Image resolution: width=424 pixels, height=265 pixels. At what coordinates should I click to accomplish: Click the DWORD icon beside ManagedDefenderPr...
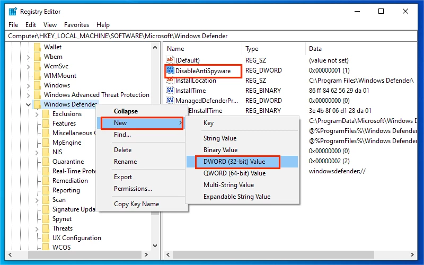[170, 100]
